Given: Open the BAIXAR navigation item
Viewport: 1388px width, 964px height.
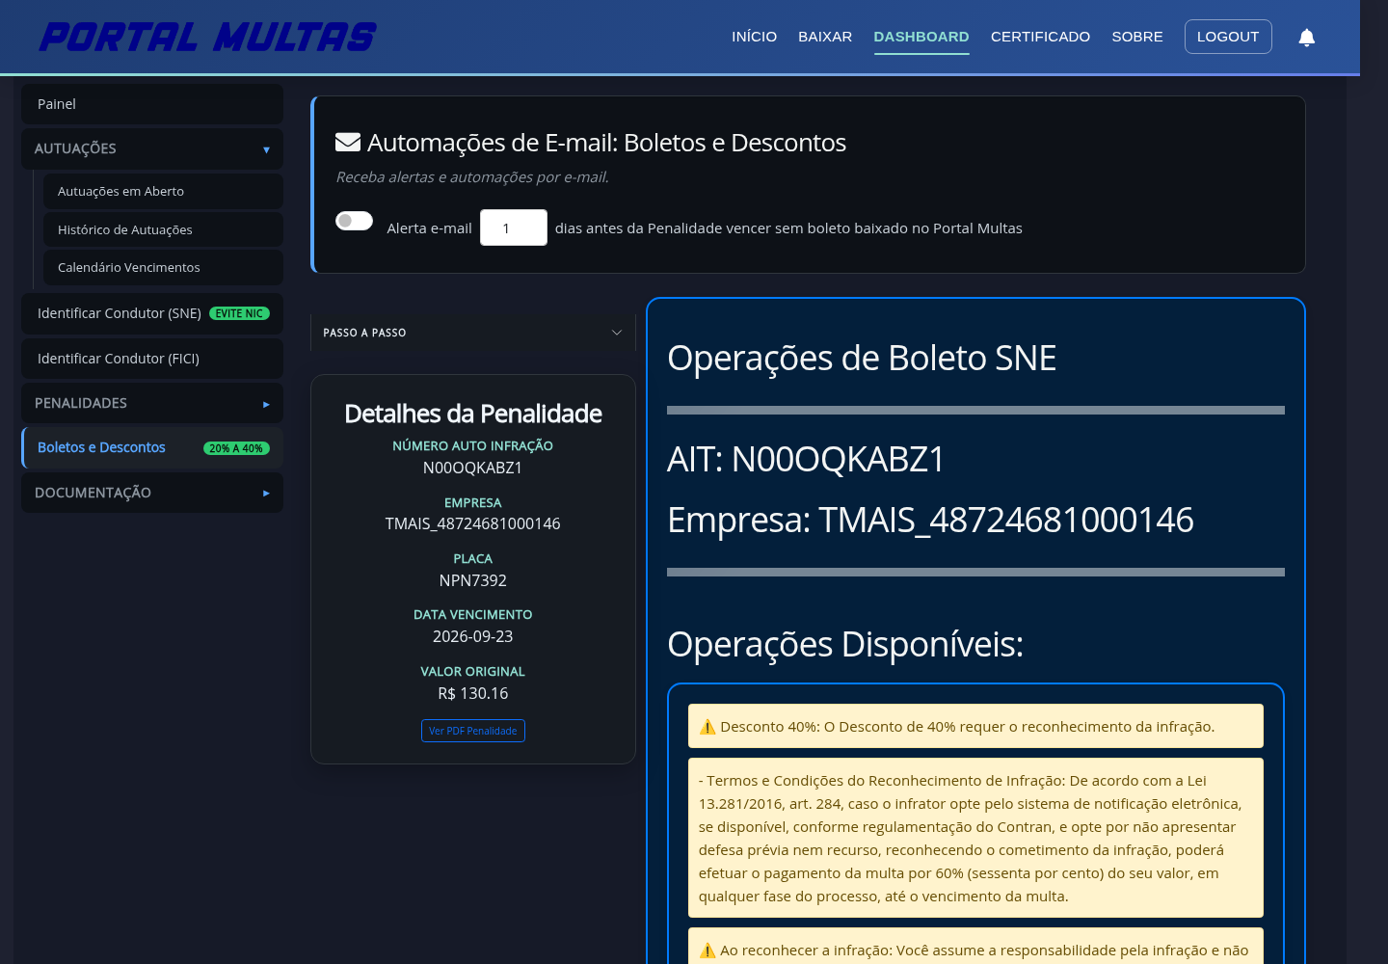Looking at the screenshot, I should click(825, 37).
